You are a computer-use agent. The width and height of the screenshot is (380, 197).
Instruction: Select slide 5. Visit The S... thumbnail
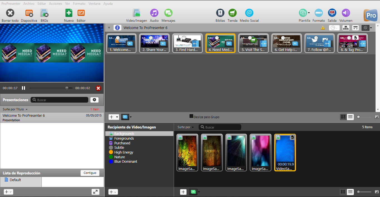(253, 43)
